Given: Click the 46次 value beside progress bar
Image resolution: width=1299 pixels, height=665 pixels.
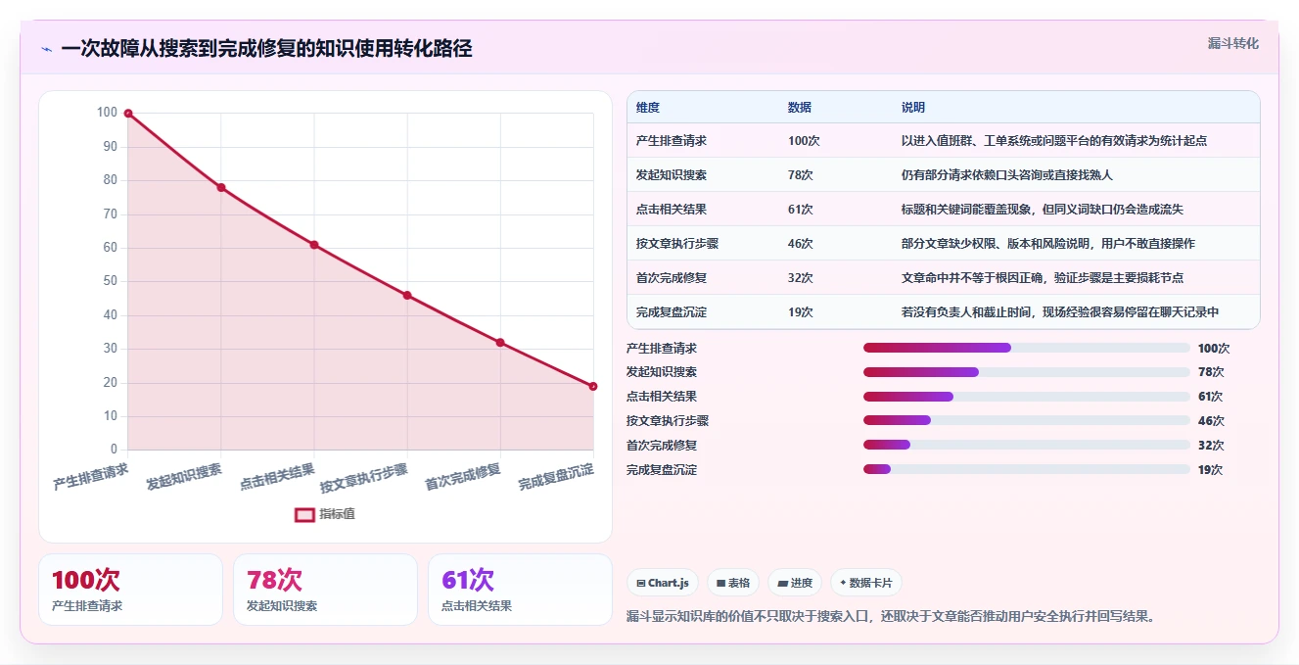Looking at the screenshot, I should click(x=1211, y=421).
